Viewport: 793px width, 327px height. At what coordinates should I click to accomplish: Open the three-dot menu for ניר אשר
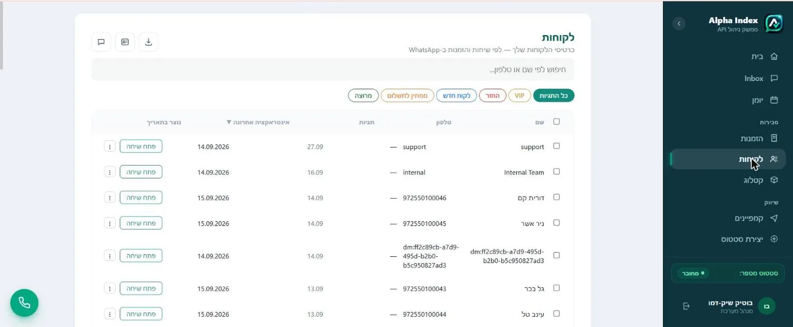pos(110,223)
